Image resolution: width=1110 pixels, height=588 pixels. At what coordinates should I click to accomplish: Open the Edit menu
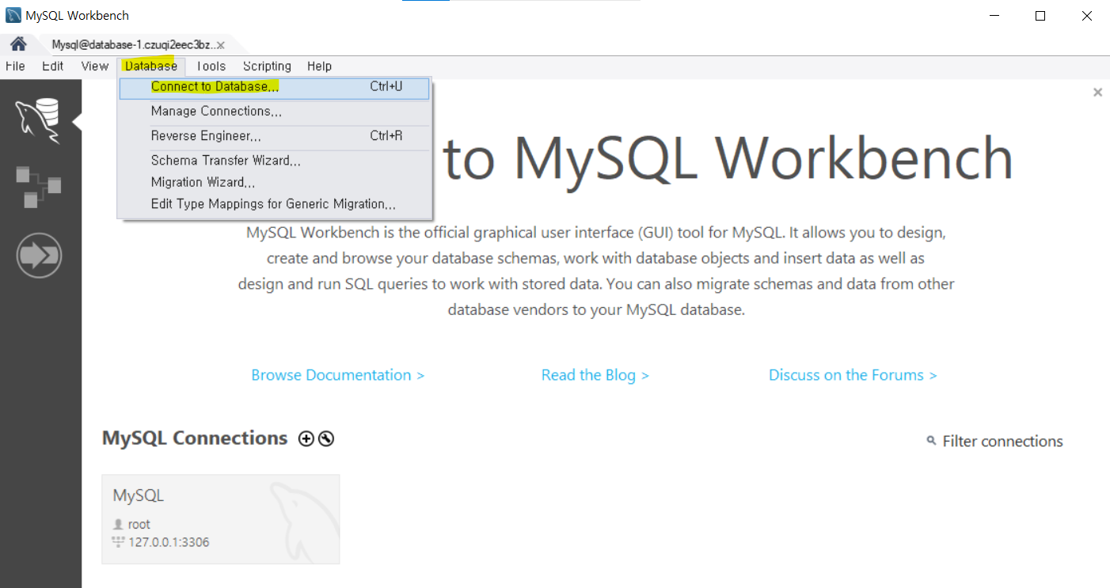point(52,66)
